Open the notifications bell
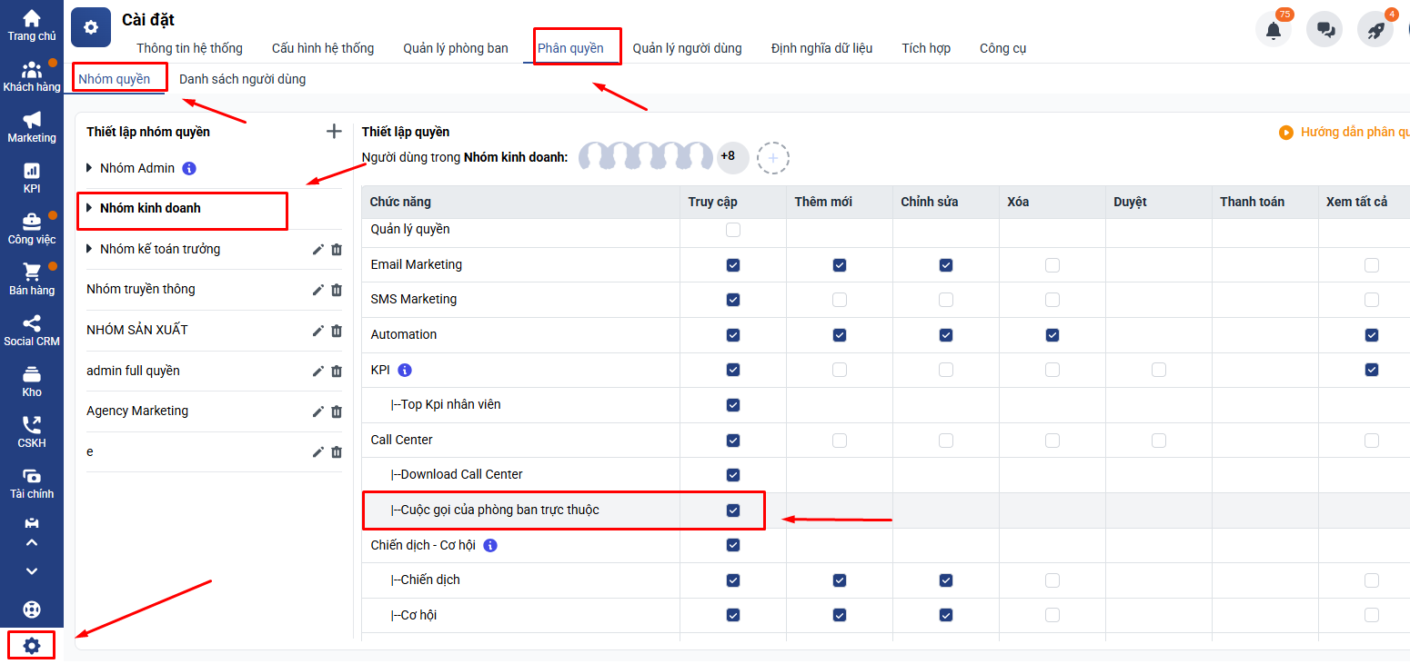Viewport: 1410px width, 664px height. (1274, 30)
